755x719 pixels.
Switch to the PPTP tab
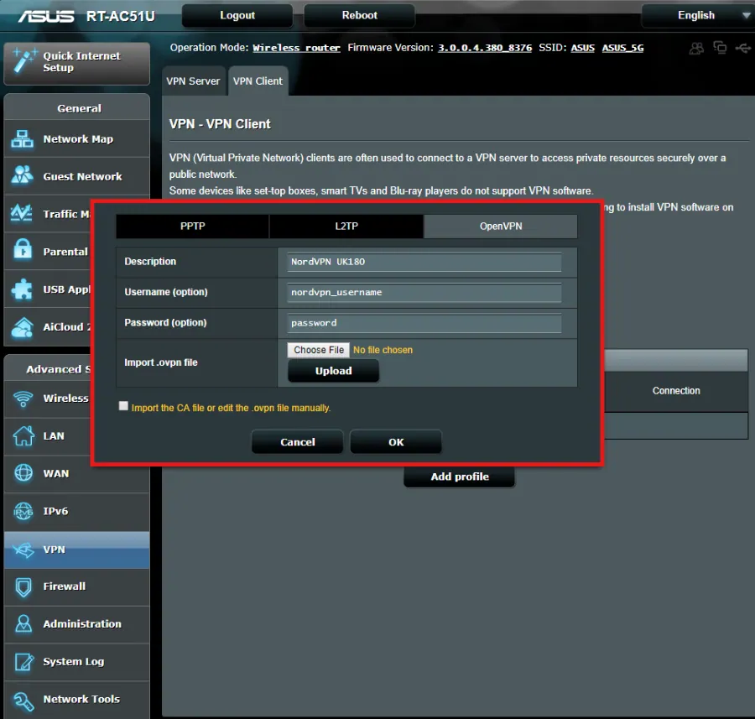tap(193, 227)
